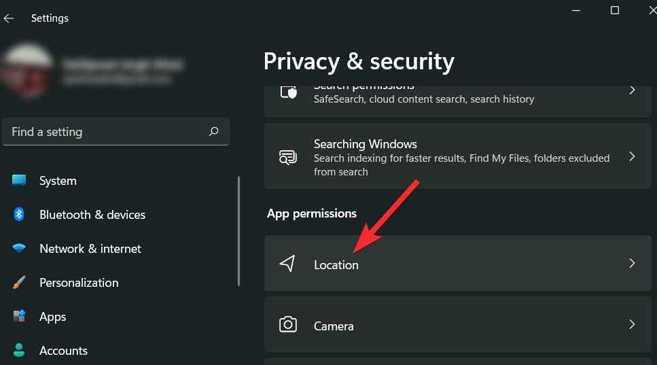Screen dimensions: 657x365
Task: Expand Camera permission chevron
Action: 632,325
